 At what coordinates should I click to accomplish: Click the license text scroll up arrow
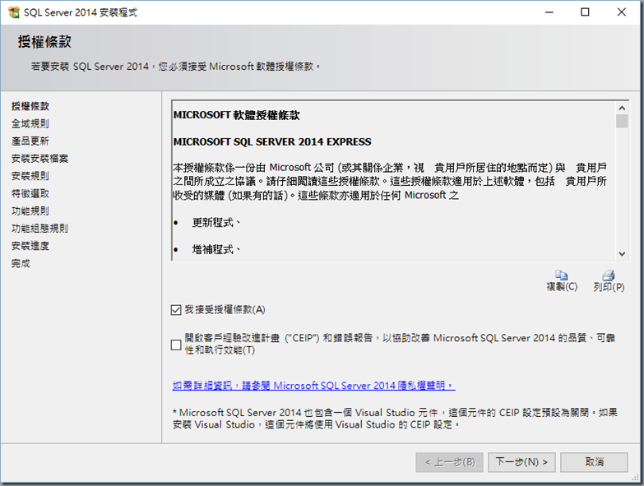[x=622, y=108]
